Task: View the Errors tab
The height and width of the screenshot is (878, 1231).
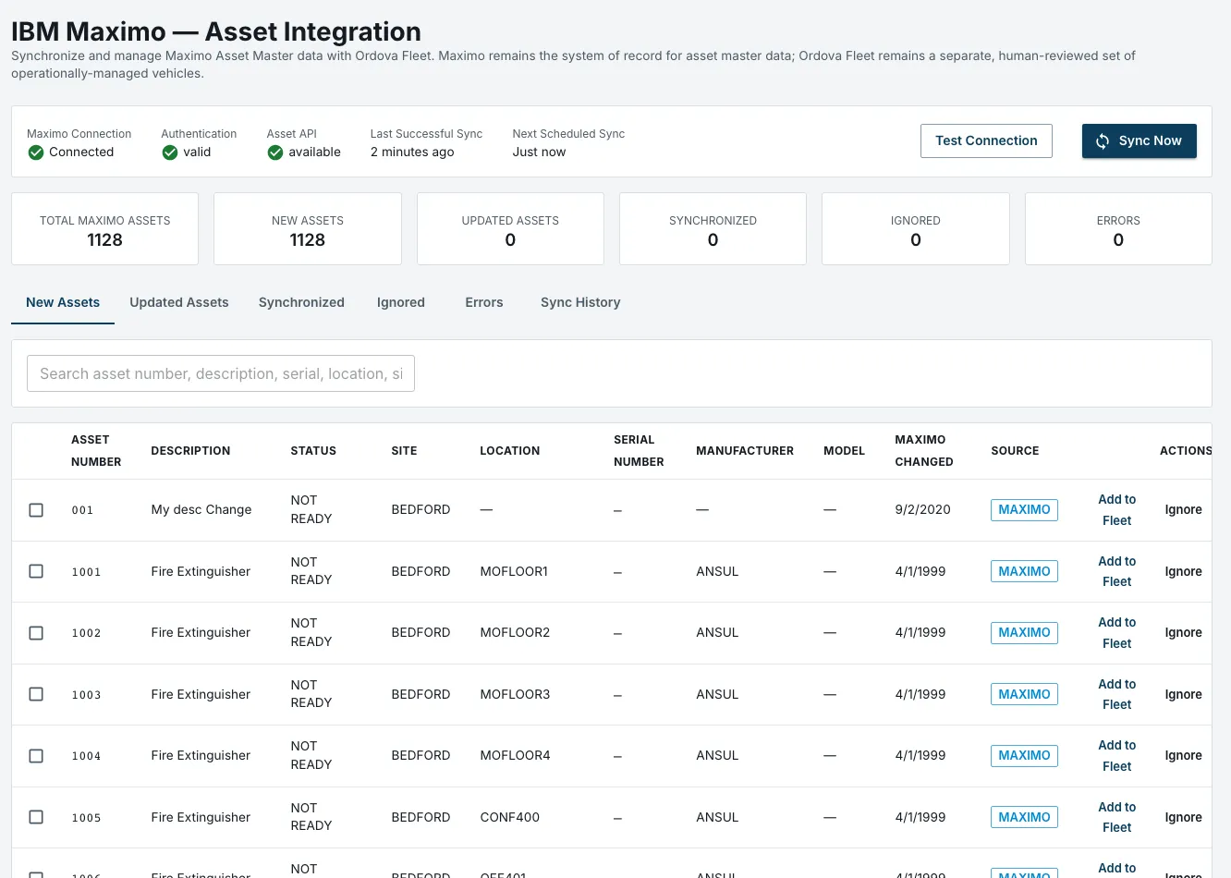Action: 484,302
